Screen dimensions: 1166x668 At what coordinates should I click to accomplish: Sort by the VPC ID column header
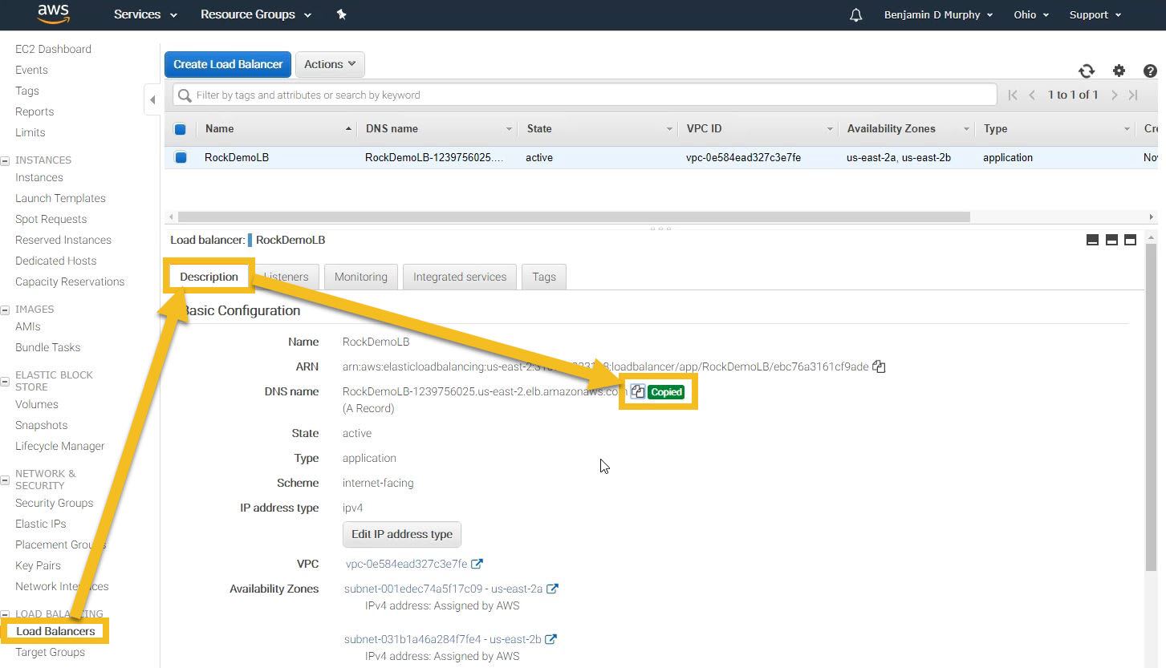tap(704, 128)
